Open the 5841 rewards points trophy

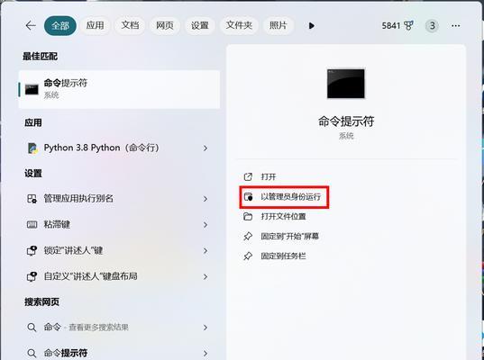pos(397,25)
